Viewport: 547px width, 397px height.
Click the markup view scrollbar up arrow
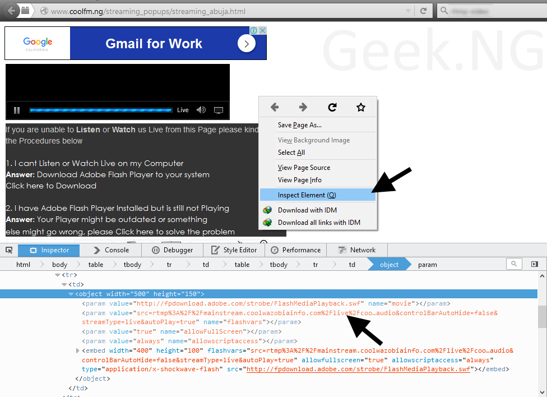(542, 276)
